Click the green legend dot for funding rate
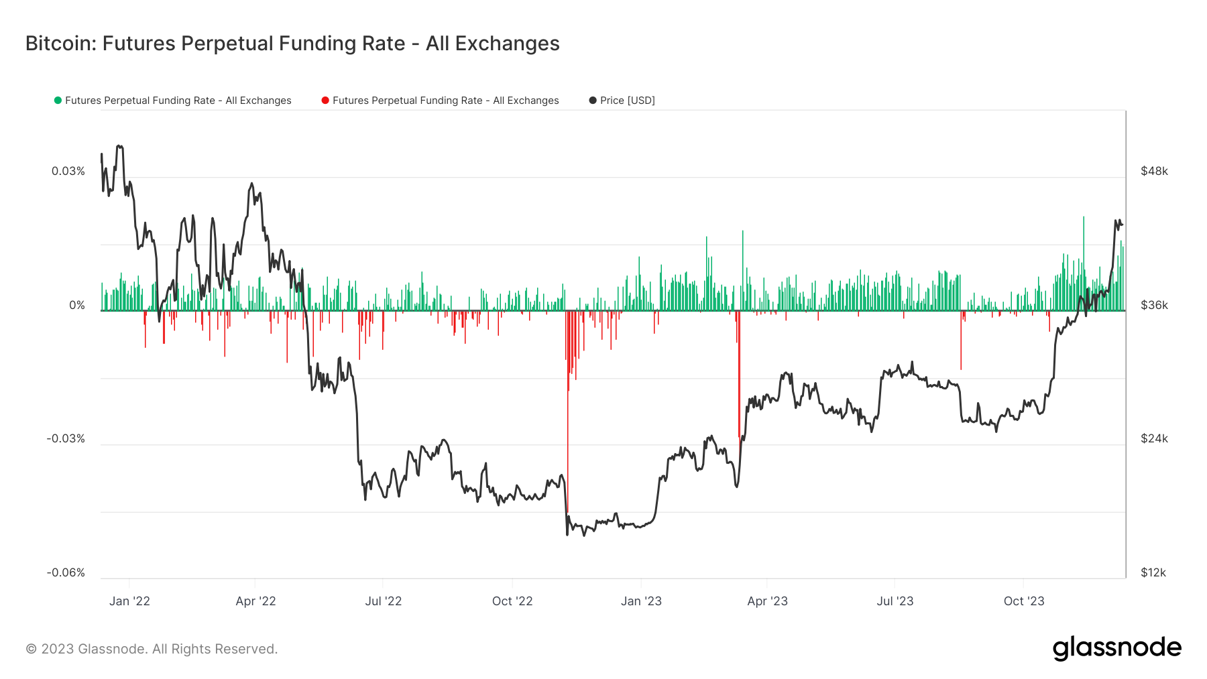Viewport: 1207px width, 679px height. click(x=58, y=101)
